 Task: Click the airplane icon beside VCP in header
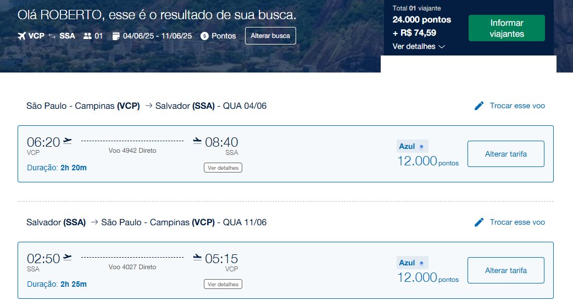pyautogui.click(x=21, y=36)
